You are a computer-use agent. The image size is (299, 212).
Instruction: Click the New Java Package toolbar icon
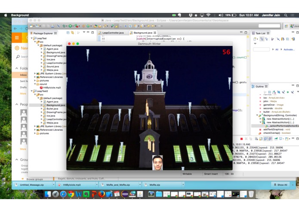pos(83,26)
